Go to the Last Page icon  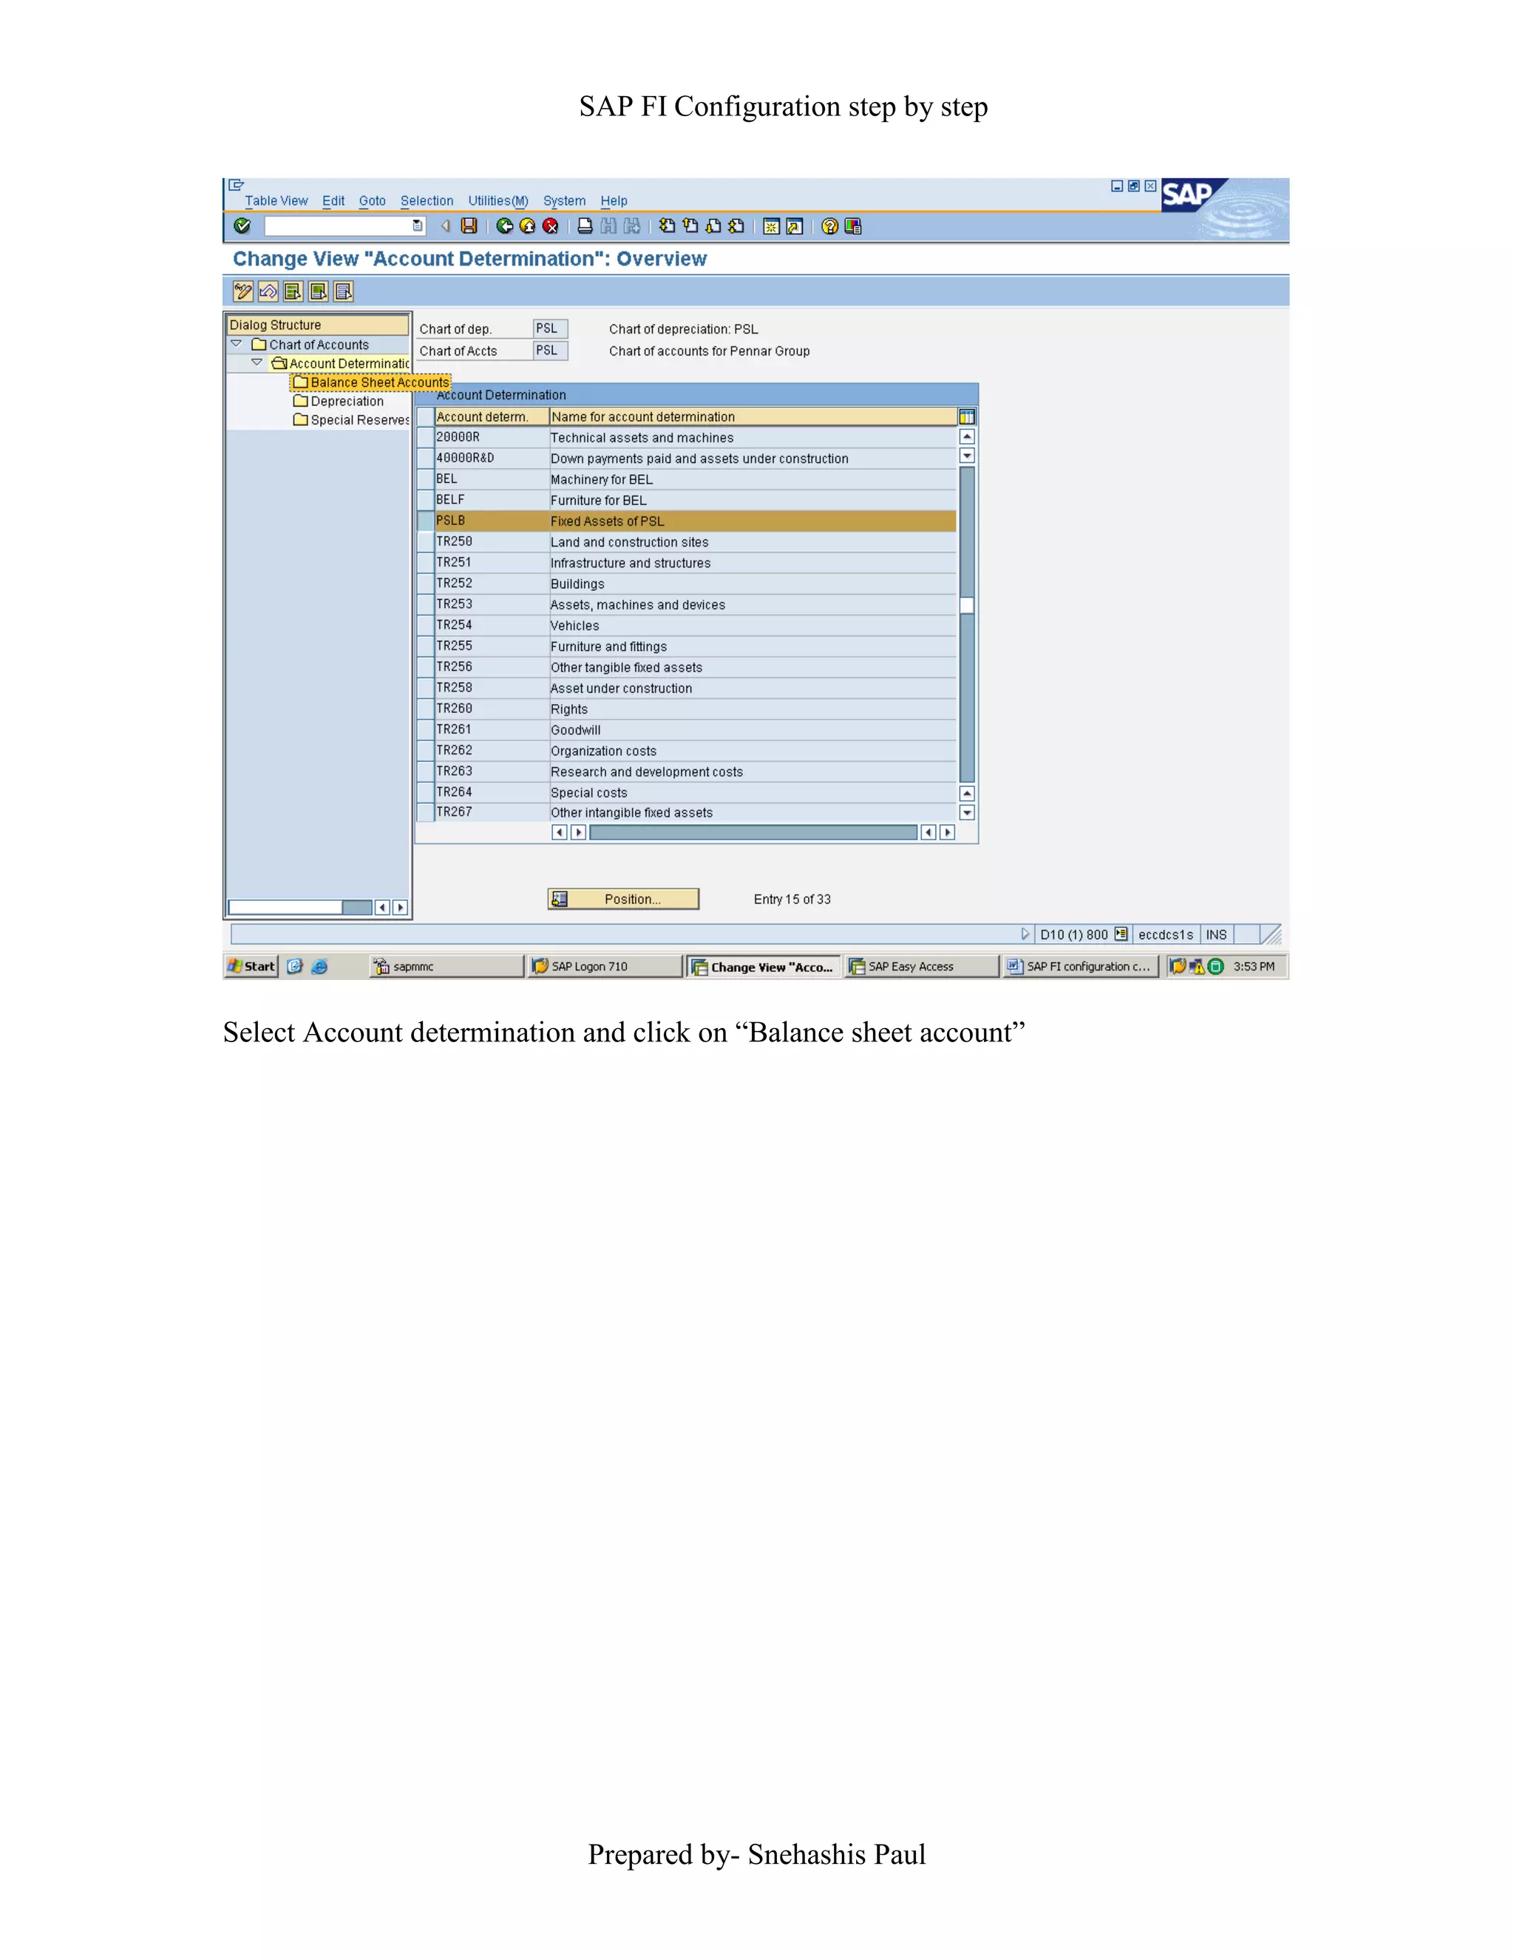point(736,226)
